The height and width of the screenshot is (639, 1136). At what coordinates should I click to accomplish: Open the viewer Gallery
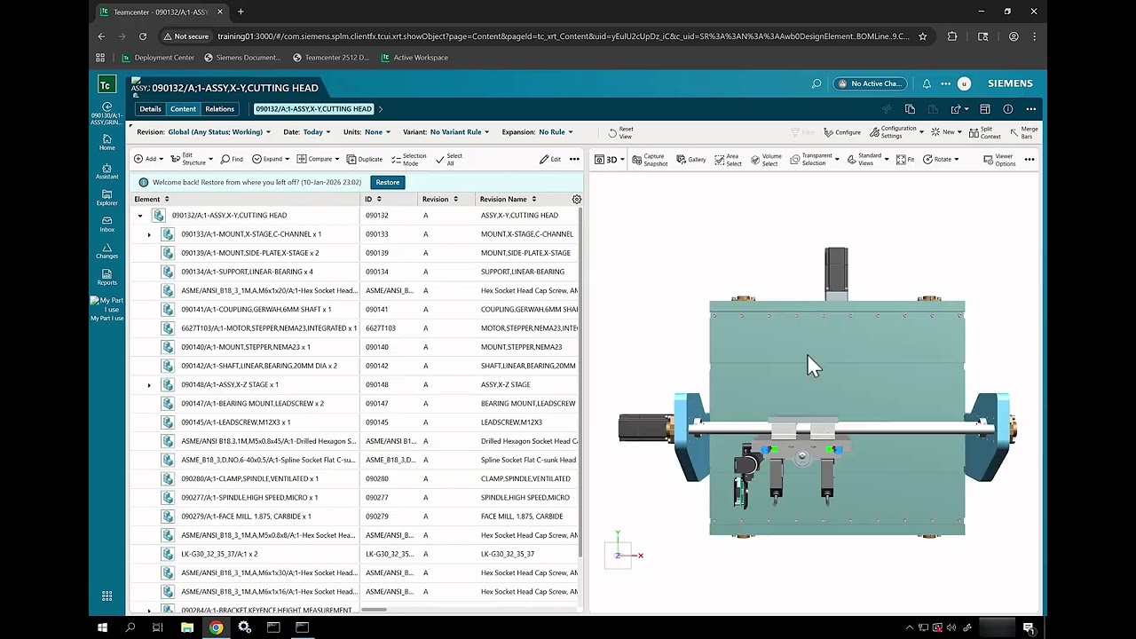[691, 160]
